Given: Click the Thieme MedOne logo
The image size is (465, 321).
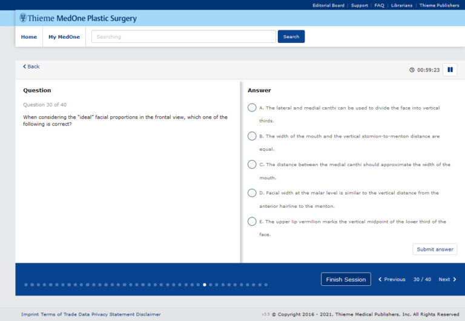Looking at the screenshot, I should point(78,18).
